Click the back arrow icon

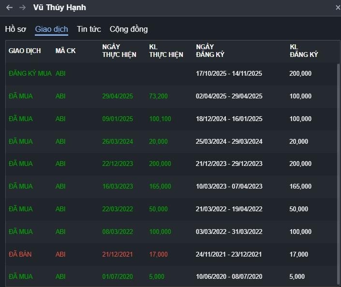[x=9, y=8]
